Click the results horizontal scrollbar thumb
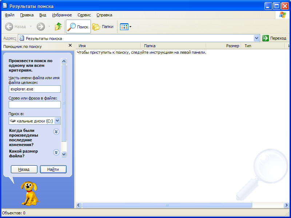The image size is (291, 218). coord(167,205)
